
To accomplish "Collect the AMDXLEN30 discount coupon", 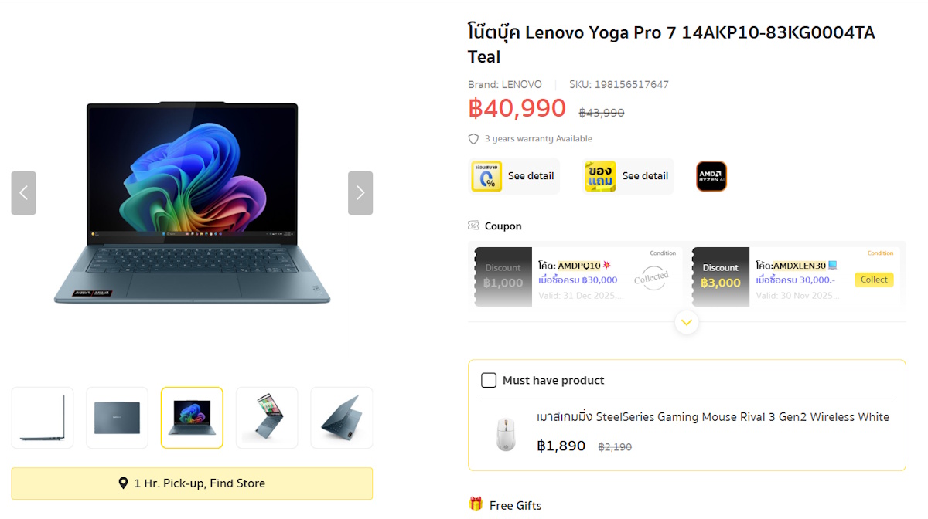I will coord(874,280).
